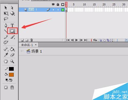Viewport: 128px width, 100px height.
Task: Select the Bone tool
Action: click(6, 49)
